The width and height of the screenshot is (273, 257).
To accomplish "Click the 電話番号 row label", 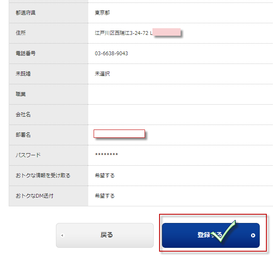I will [x=26, y=54].
